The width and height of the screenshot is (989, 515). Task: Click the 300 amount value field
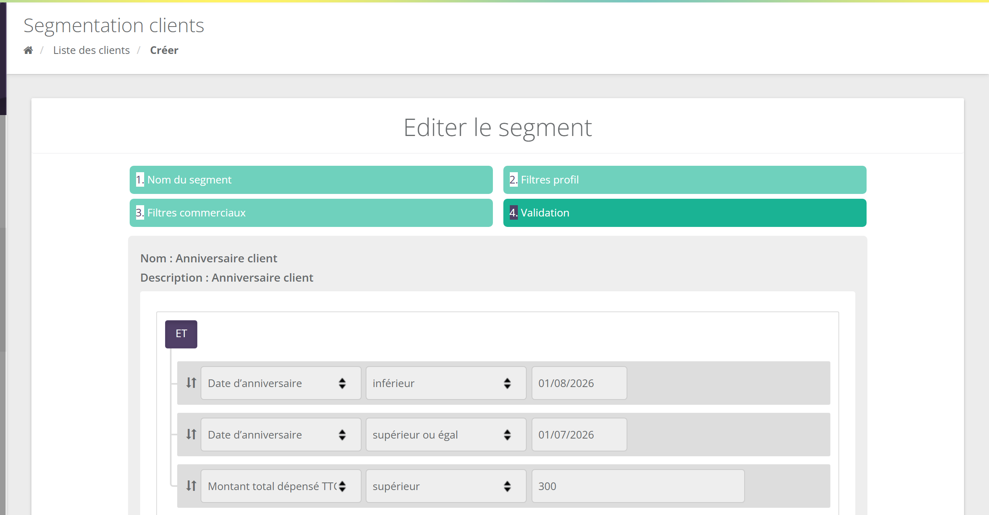[638, 486]
